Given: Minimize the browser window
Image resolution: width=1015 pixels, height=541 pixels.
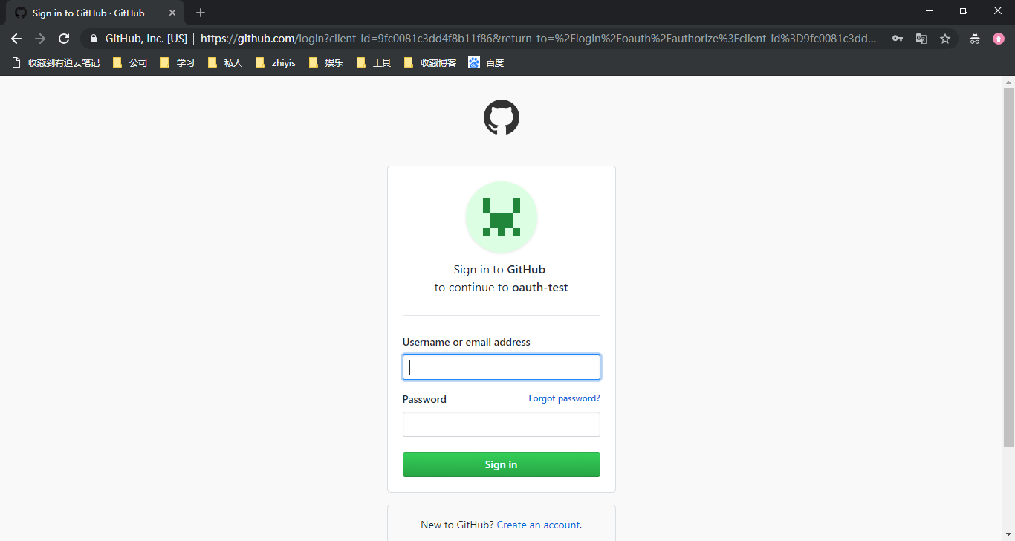Looking at the screenshot, I should 930,10.
